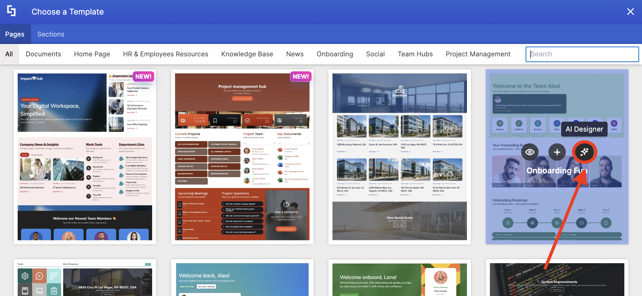Pick the SmartRent property listings template
This screenshot has height=296, width=642.
(x=400, y=157)
